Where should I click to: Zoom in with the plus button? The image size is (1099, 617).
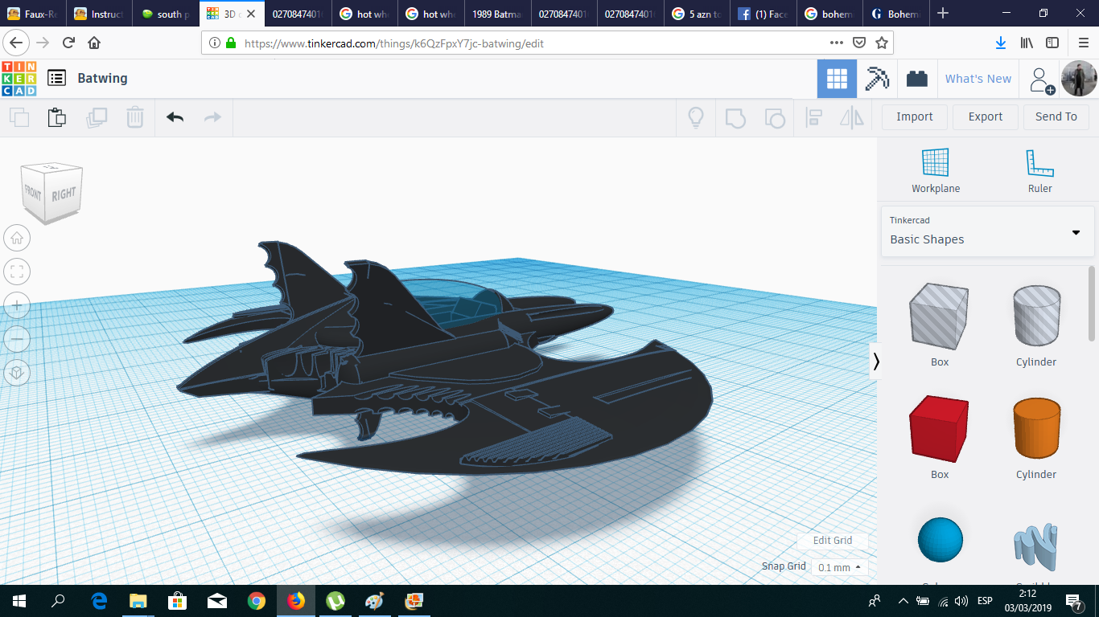point(18,305)
